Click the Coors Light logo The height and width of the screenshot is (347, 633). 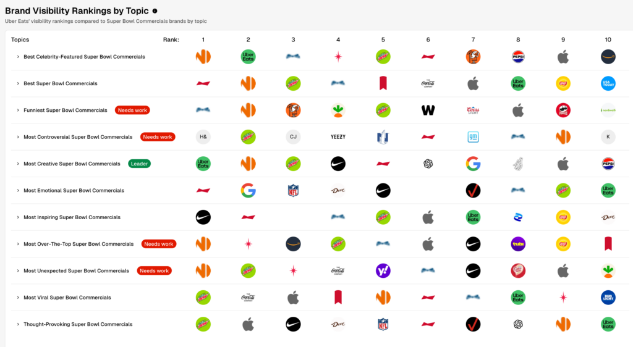click(473, 111)
